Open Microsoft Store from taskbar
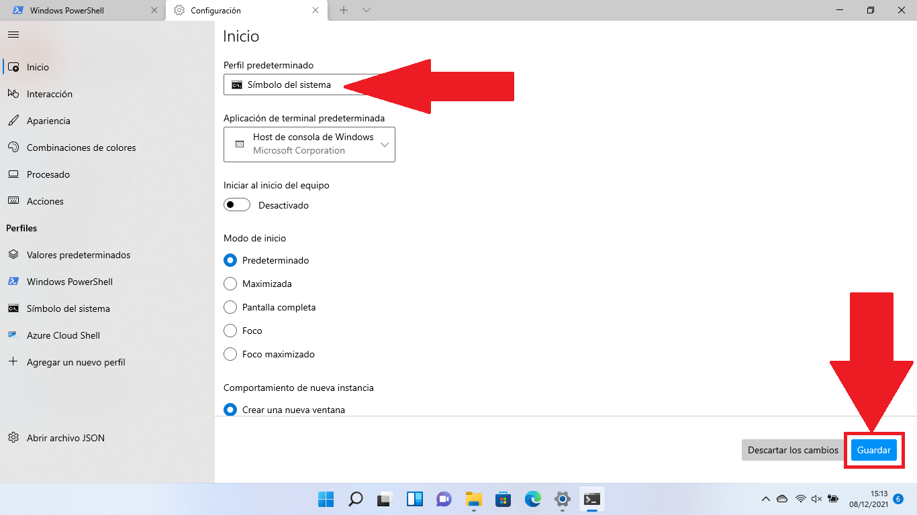Viewport: 917px width, 515px height. pyautogui.click(x=503, y=499)
